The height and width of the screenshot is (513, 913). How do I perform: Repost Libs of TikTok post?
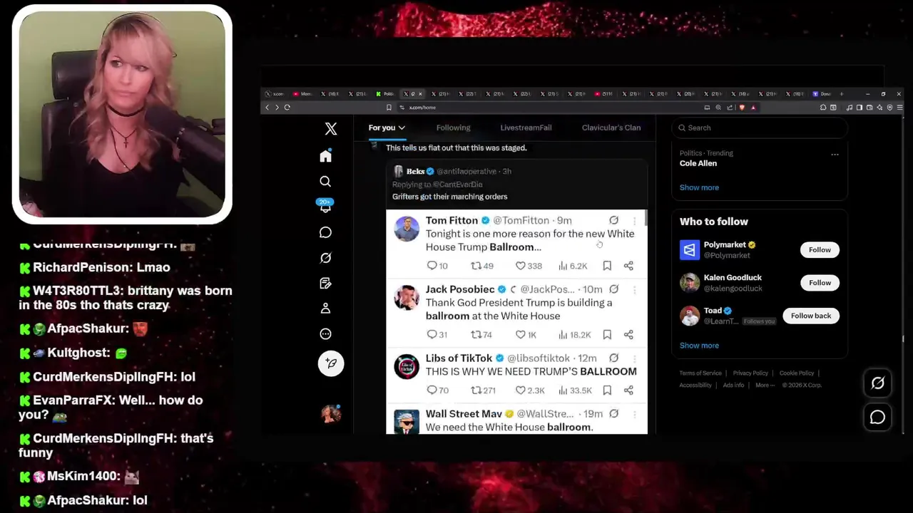click(x=484, y=390)
